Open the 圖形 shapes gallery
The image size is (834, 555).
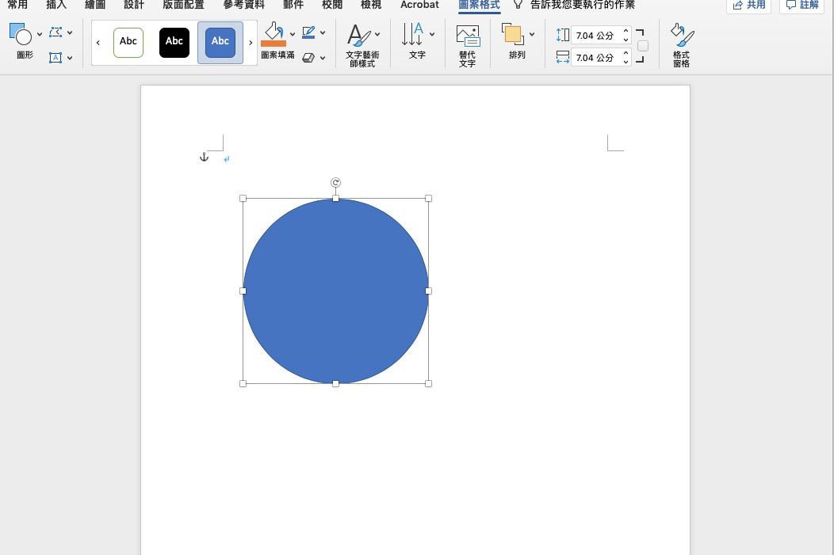coord(21,35)
